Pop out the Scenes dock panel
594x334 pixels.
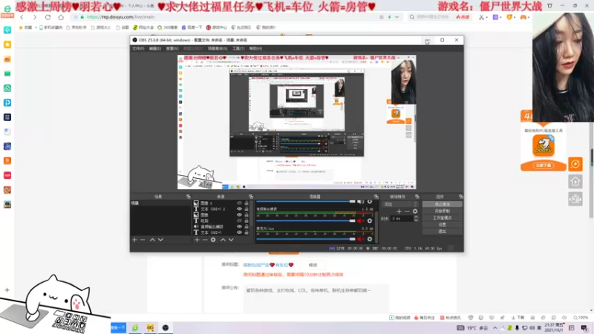pyautogui.click(x=189, y=197)
